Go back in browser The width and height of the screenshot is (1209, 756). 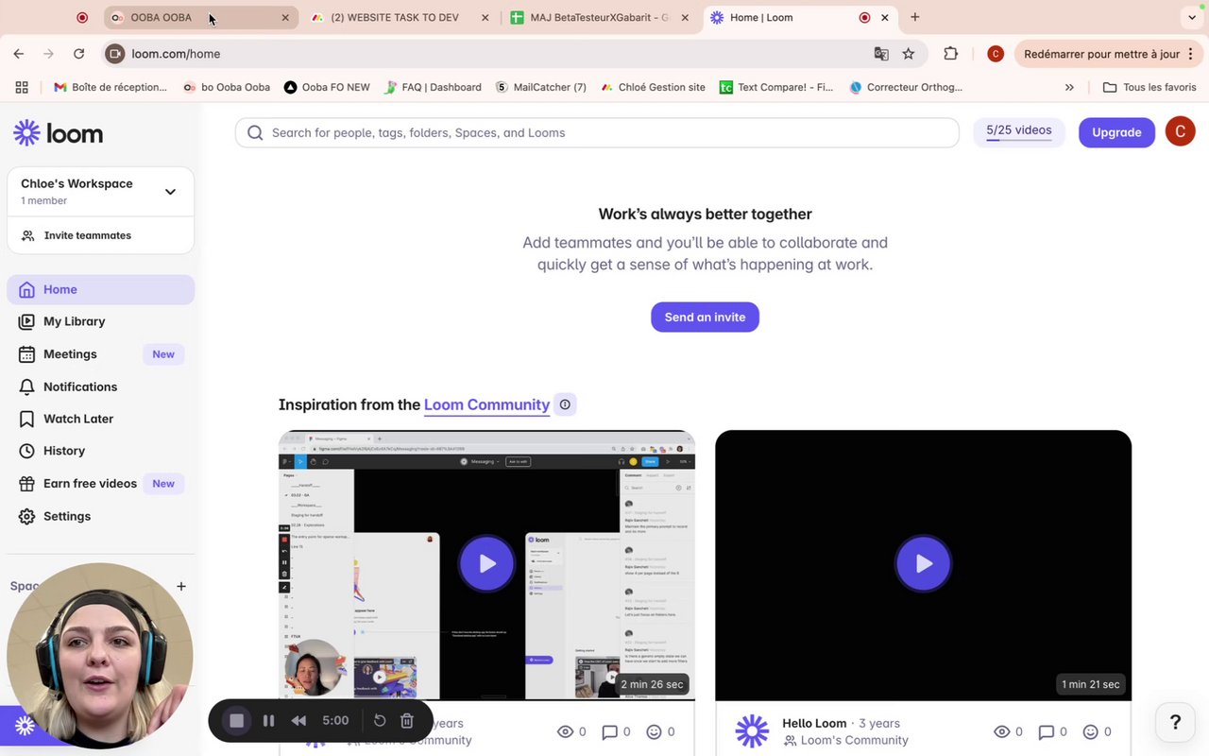19,54
